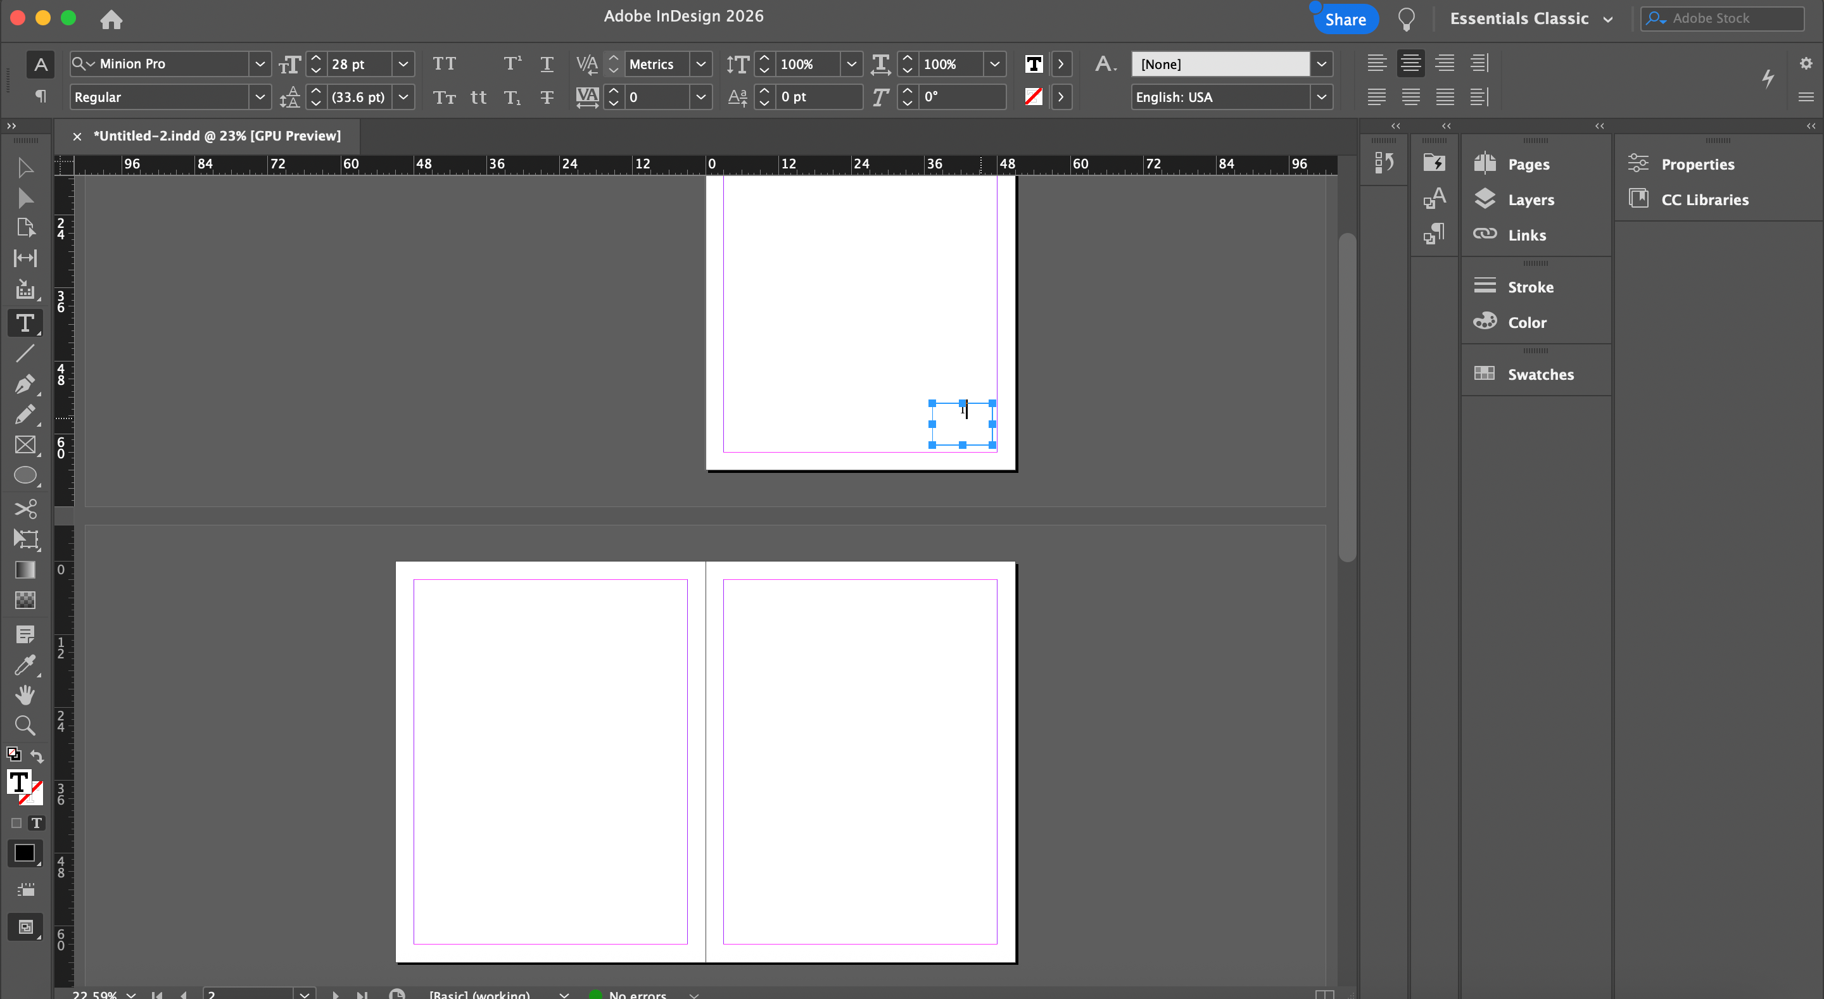
Task: Switch to Paragraph Formatting Controls
Action: point(41,96)
